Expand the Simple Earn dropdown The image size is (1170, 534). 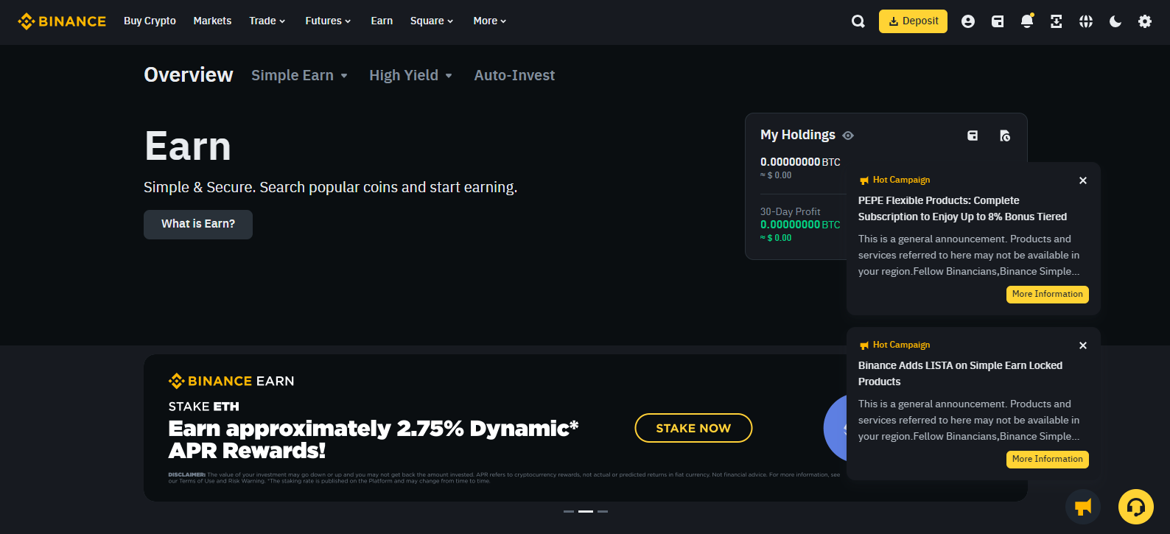299,75
